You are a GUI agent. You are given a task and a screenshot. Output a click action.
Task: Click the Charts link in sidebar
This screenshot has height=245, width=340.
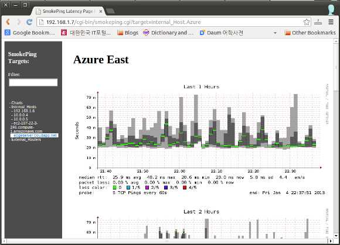[17, 103]
